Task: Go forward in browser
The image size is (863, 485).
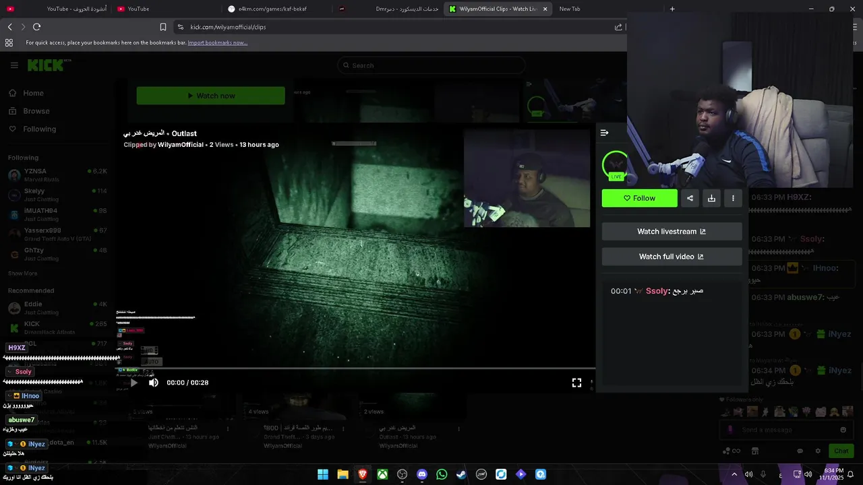Action: tap(23, 27)
